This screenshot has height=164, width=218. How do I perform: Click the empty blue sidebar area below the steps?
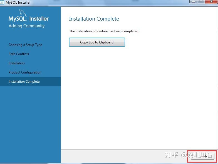[x=30, y=124]
